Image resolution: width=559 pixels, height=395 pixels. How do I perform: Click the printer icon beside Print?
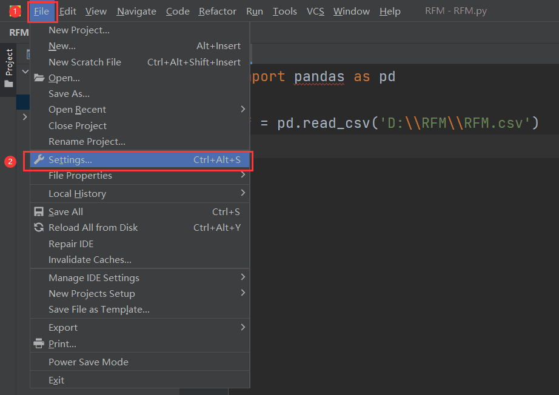[x=39, y=344]
